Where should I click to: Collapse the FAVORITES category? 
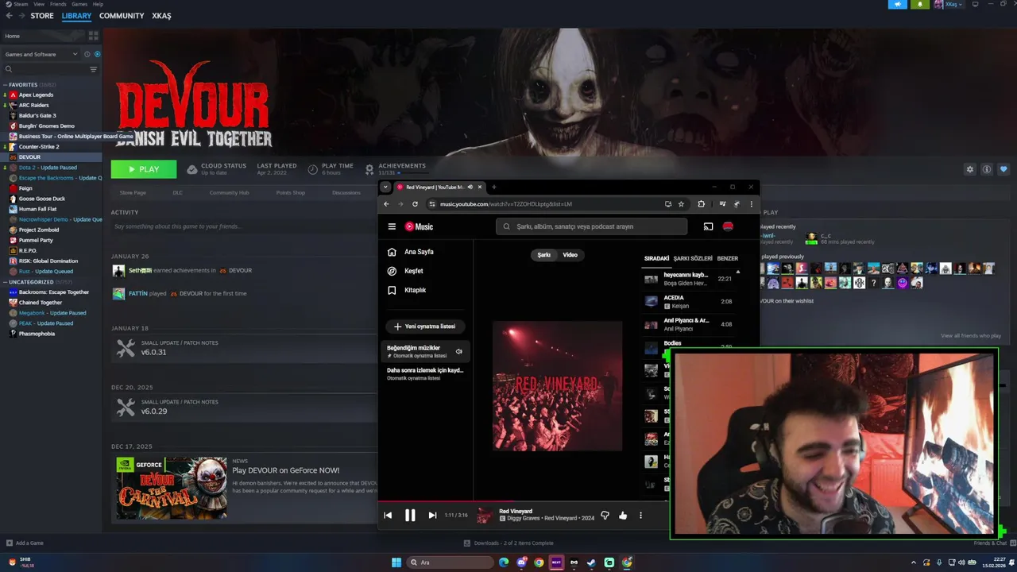[6, 85]
